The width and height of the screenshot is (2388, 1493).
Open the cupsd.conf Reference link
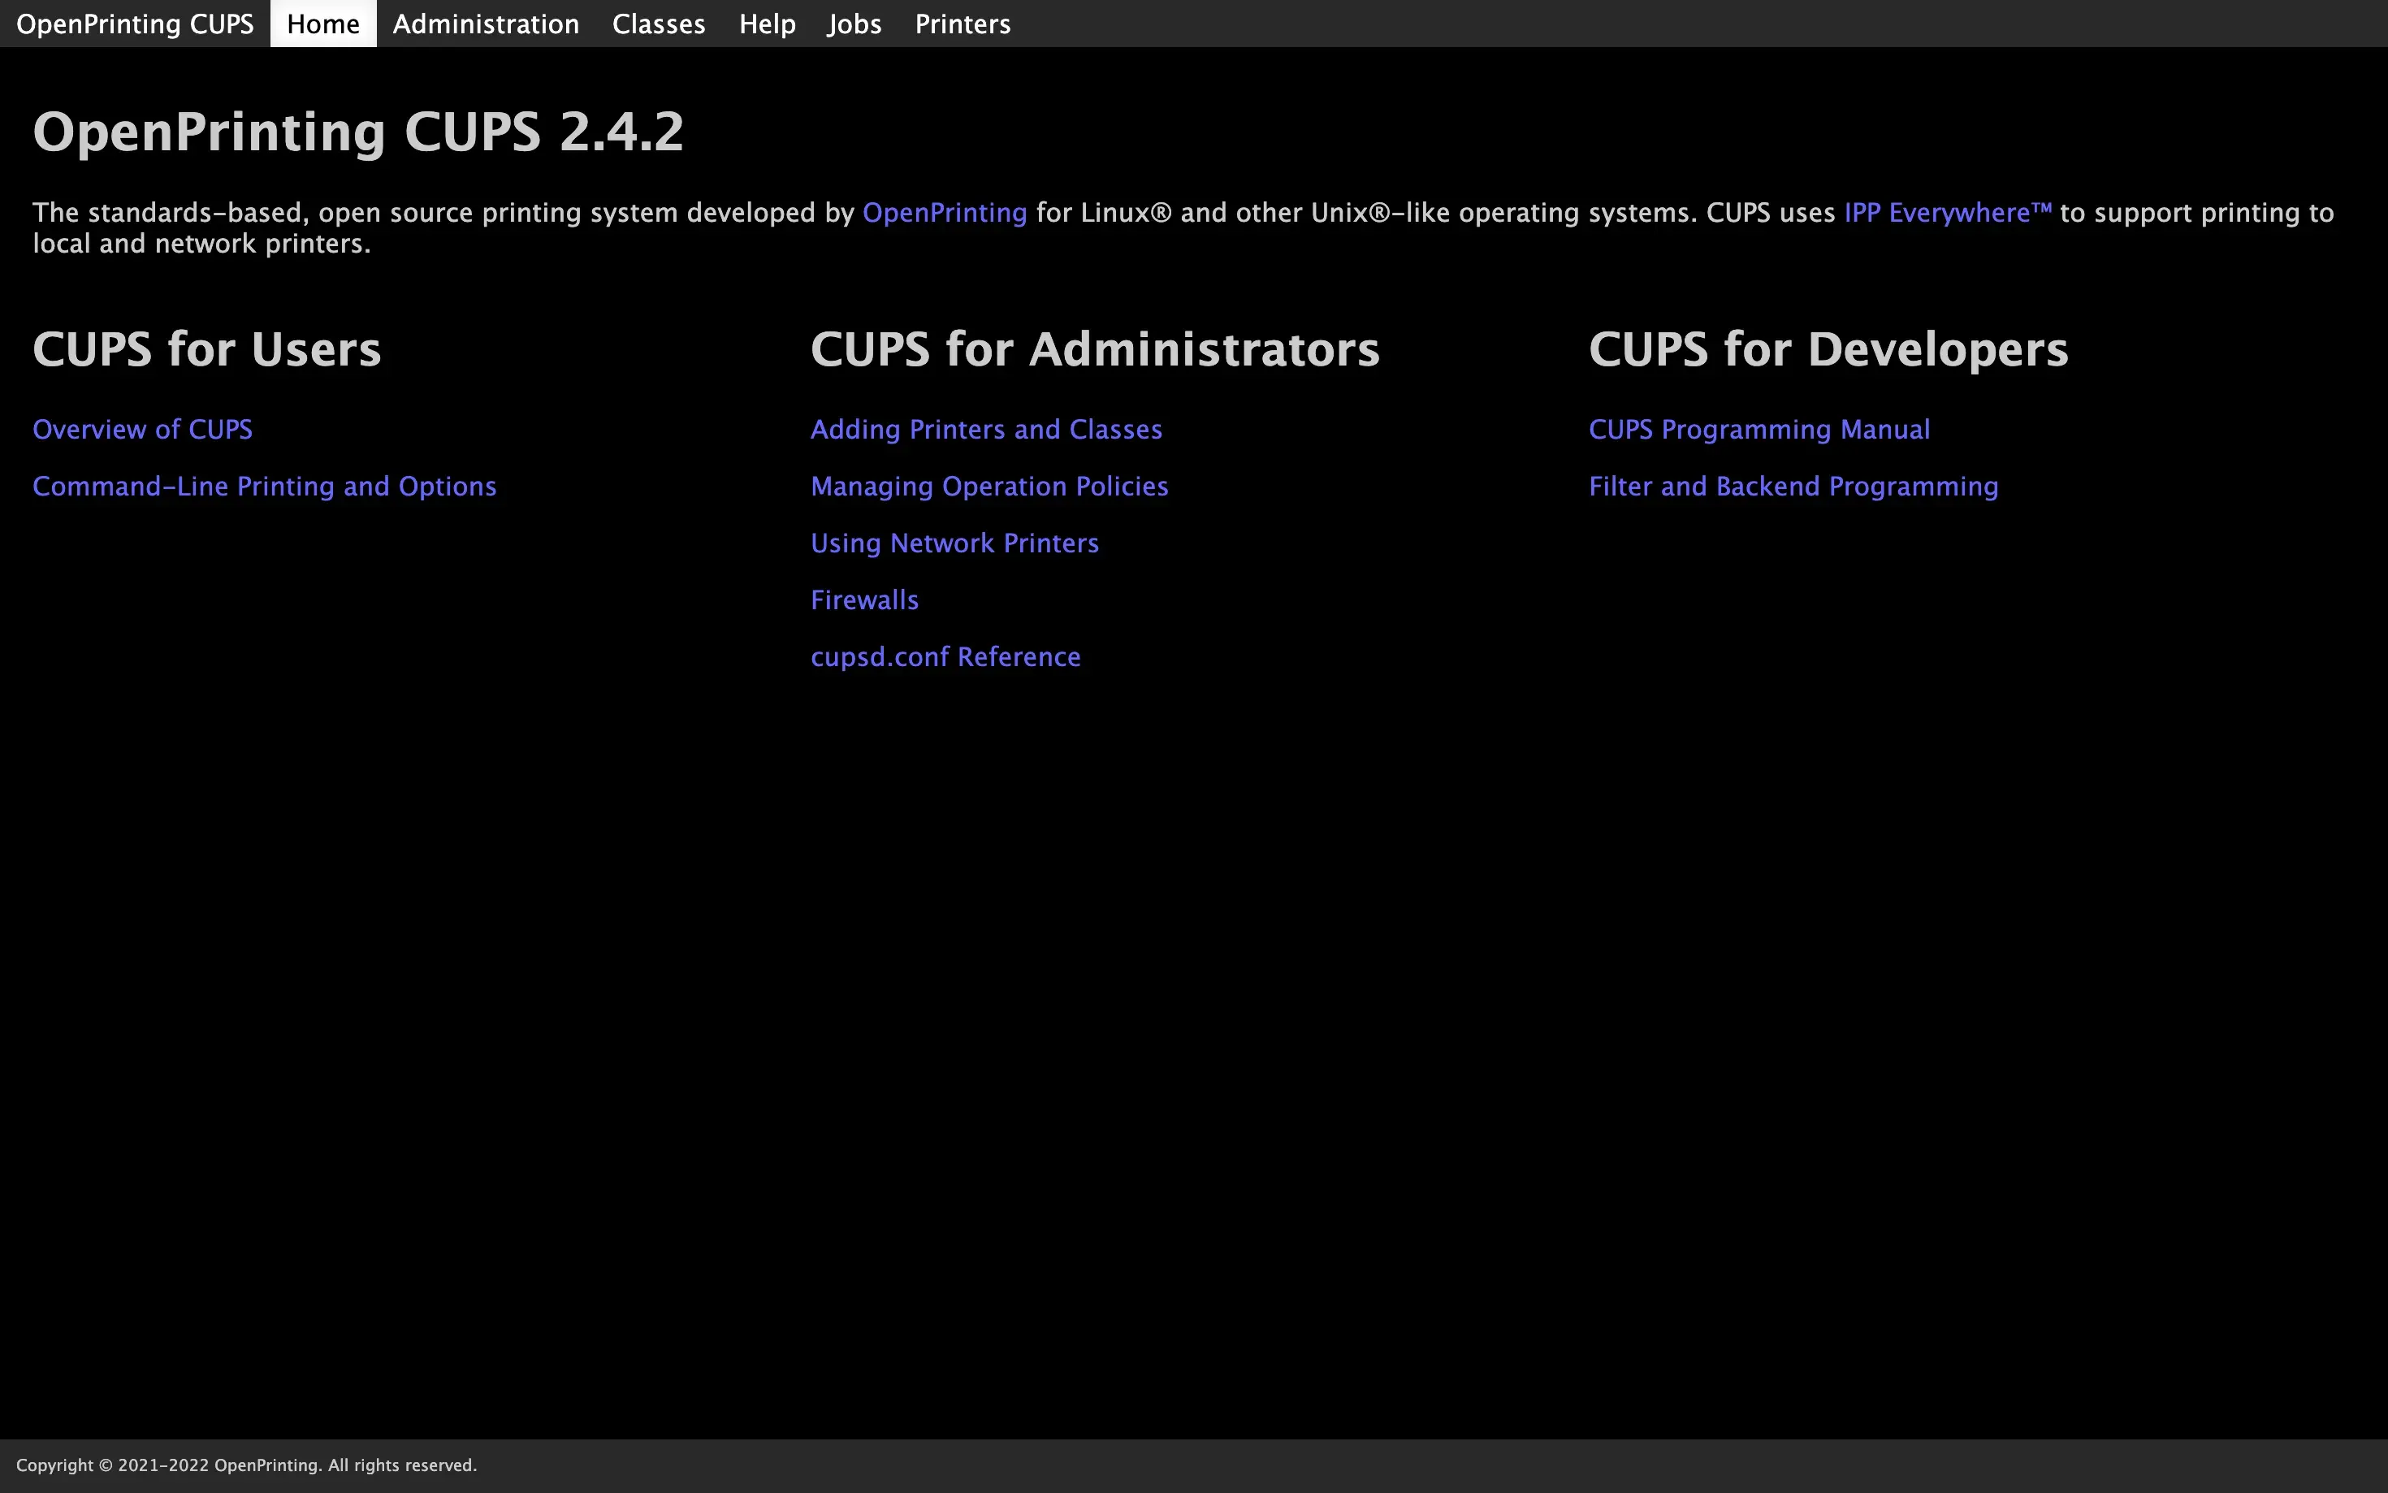pos(945,658)
